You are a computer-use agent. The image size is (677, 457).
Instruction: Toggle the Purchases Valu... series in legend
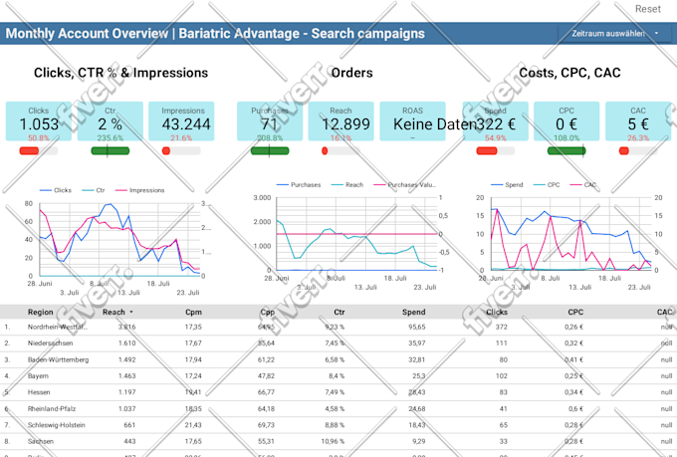405,185
